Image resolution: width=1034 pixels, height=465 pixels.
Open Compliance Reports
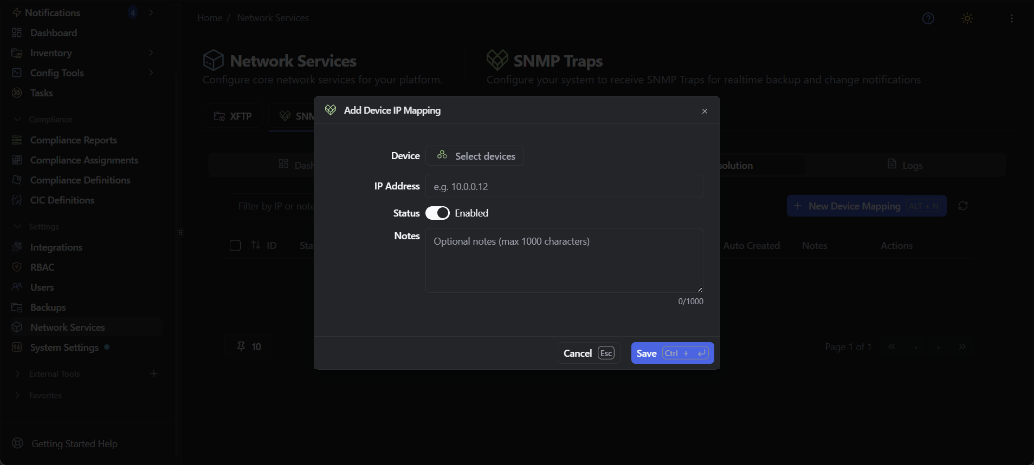tap(74, 140)
